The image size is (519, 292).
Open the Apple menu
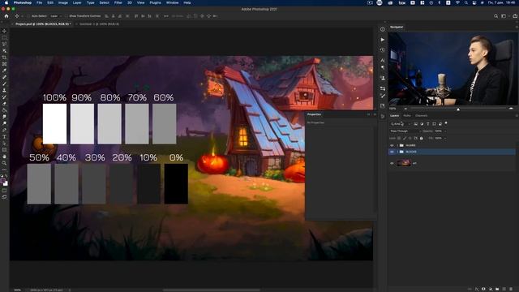tap(6, 2)
